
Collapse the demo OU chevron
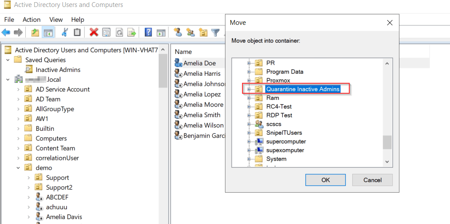click(18, 168)
